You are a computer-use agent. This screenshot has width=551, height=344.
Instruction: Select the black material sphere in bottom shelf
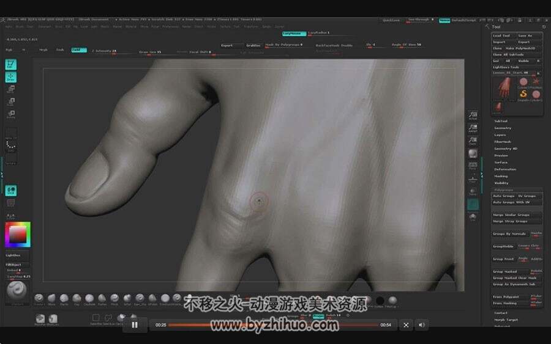380,301
